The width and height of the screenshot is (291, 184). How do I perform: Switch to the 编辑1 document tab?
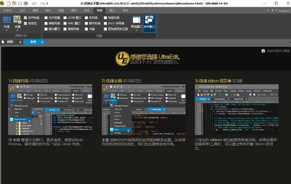coord(10,42)
